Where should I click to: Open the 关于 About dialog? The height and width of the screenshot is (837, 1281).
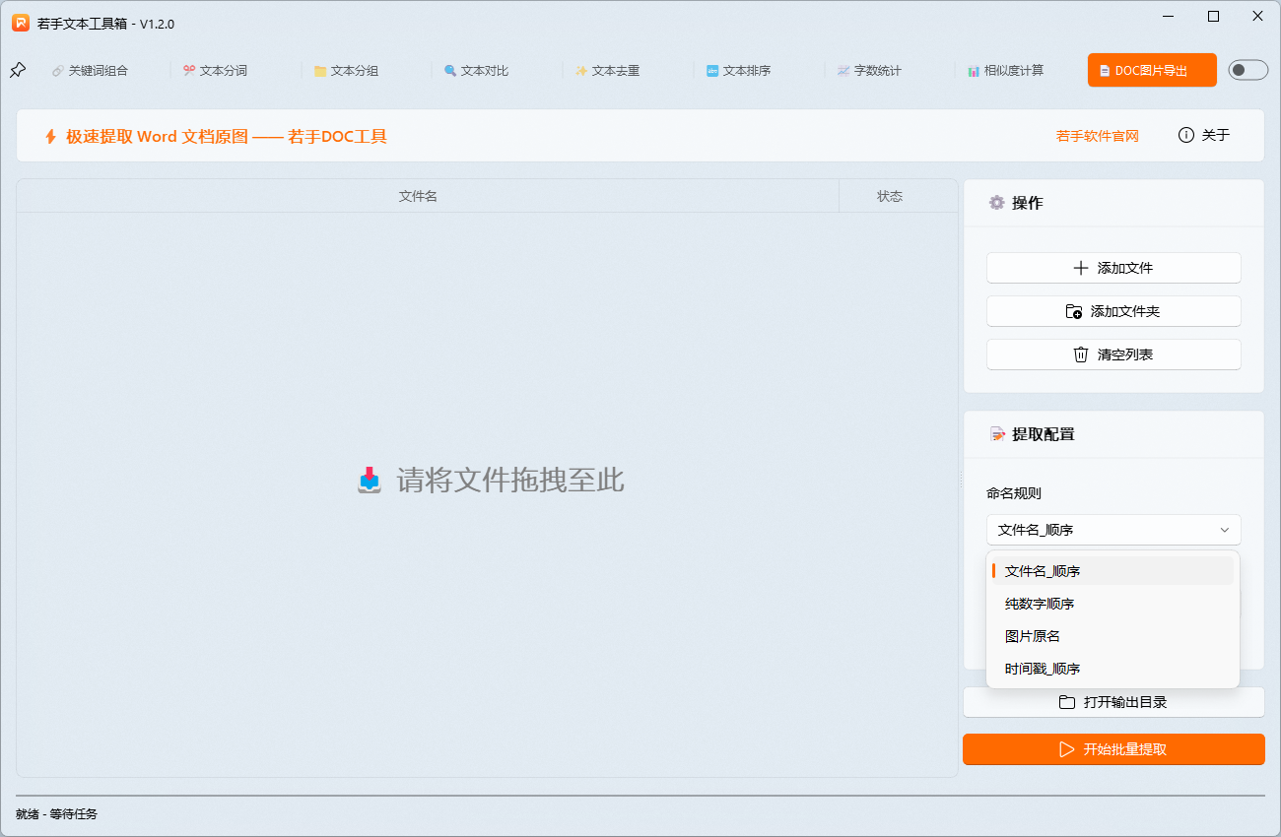coord(1204,135)
